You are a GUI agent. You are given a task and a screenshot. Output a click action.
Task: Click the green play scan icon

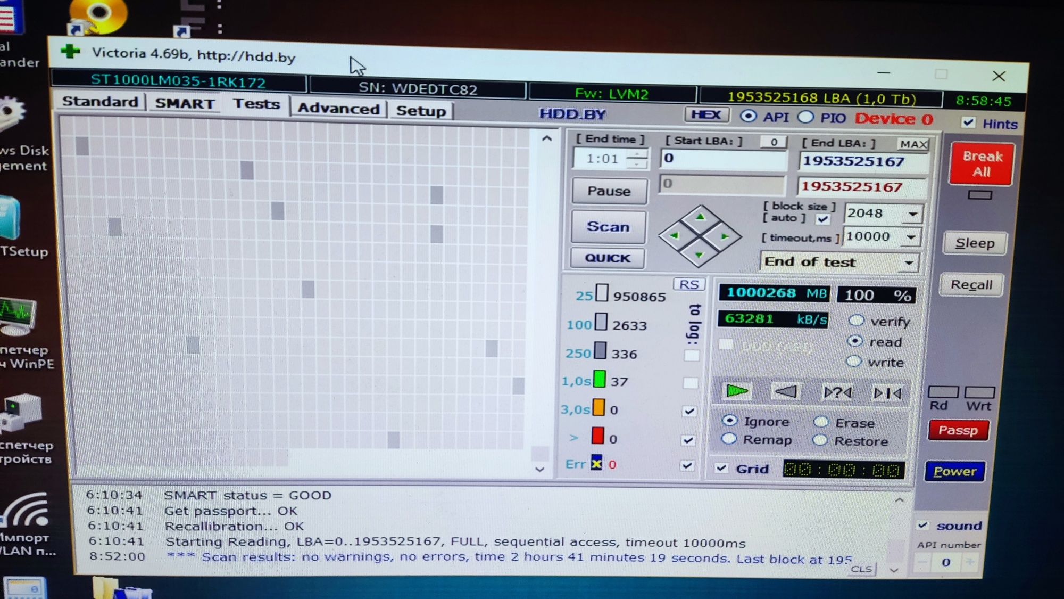coord(737,391)
